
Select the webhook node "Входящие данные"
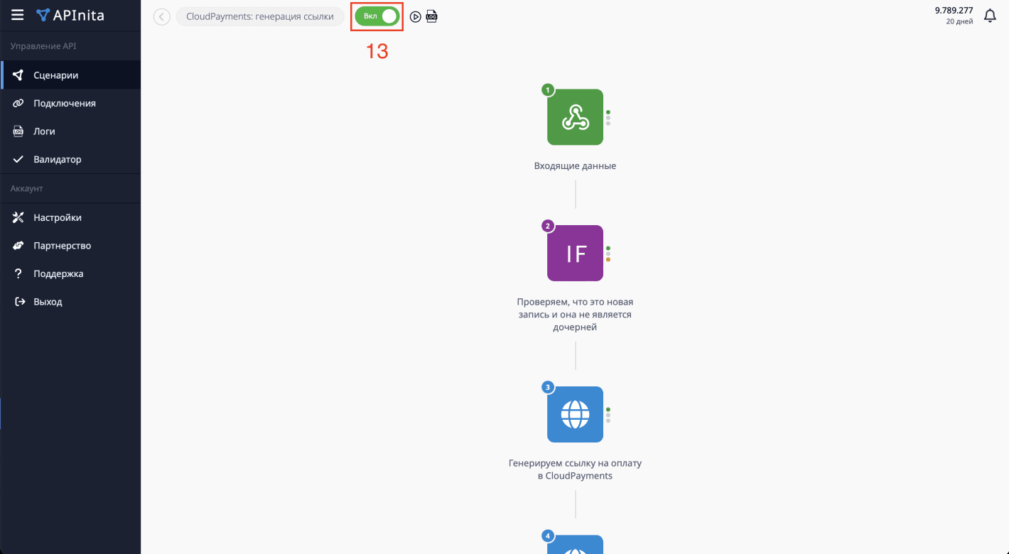(x=575, y=116)
